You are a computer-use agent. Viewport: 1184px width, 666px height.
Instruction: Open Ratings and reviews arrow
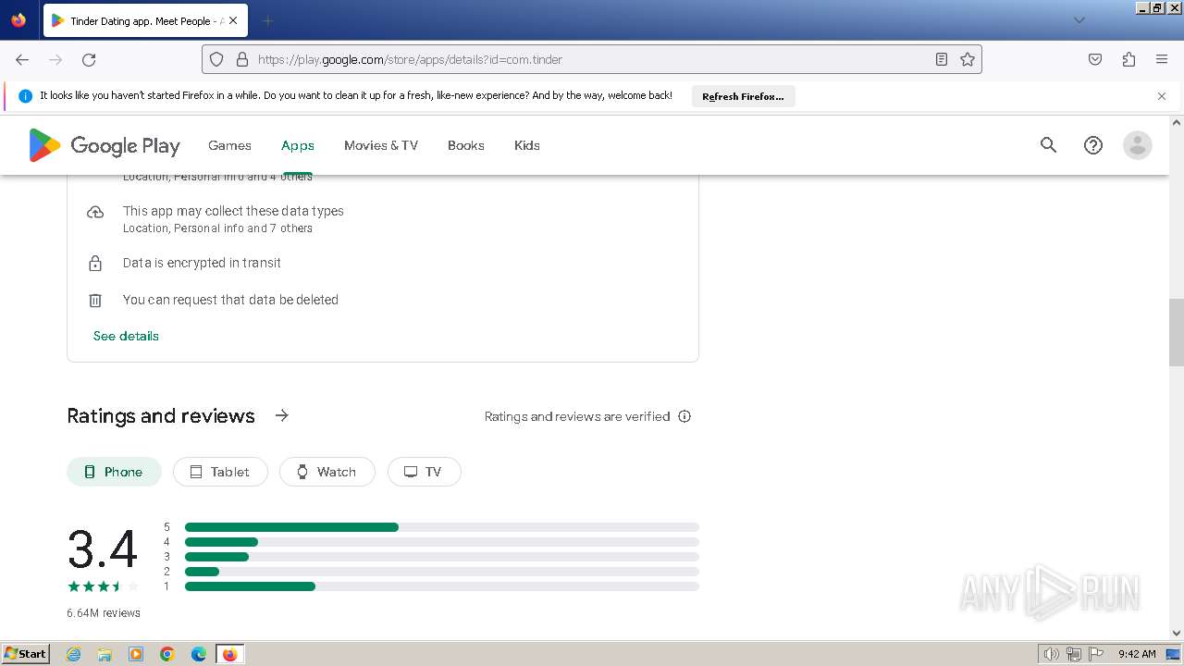tap(282, 416)
